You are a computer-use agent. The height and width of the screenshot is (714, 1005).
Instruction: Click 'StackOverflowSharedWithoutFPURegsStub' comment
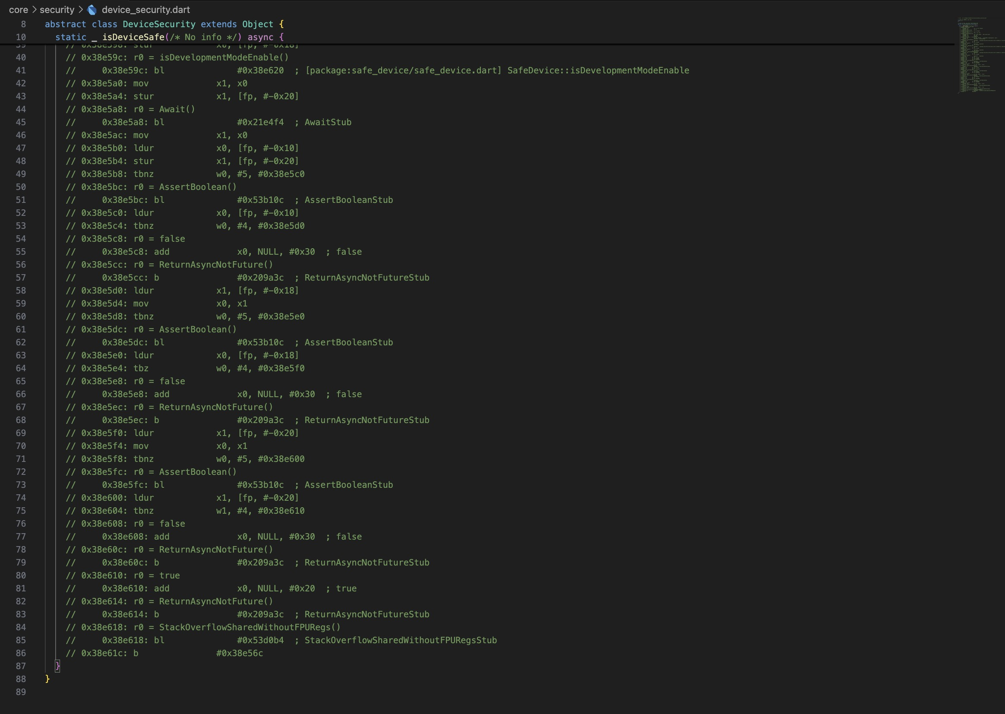click(x=401, y=641)
